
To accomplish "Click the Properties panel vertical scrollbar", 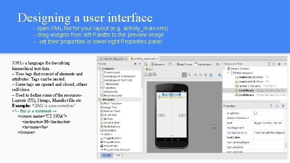I will tap(286, 144).
